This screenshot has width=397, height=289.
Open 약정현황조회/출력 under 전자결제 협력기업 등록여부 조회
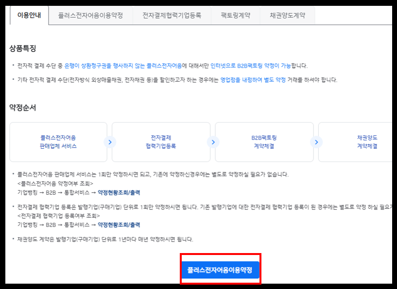[x=119, y=225]
